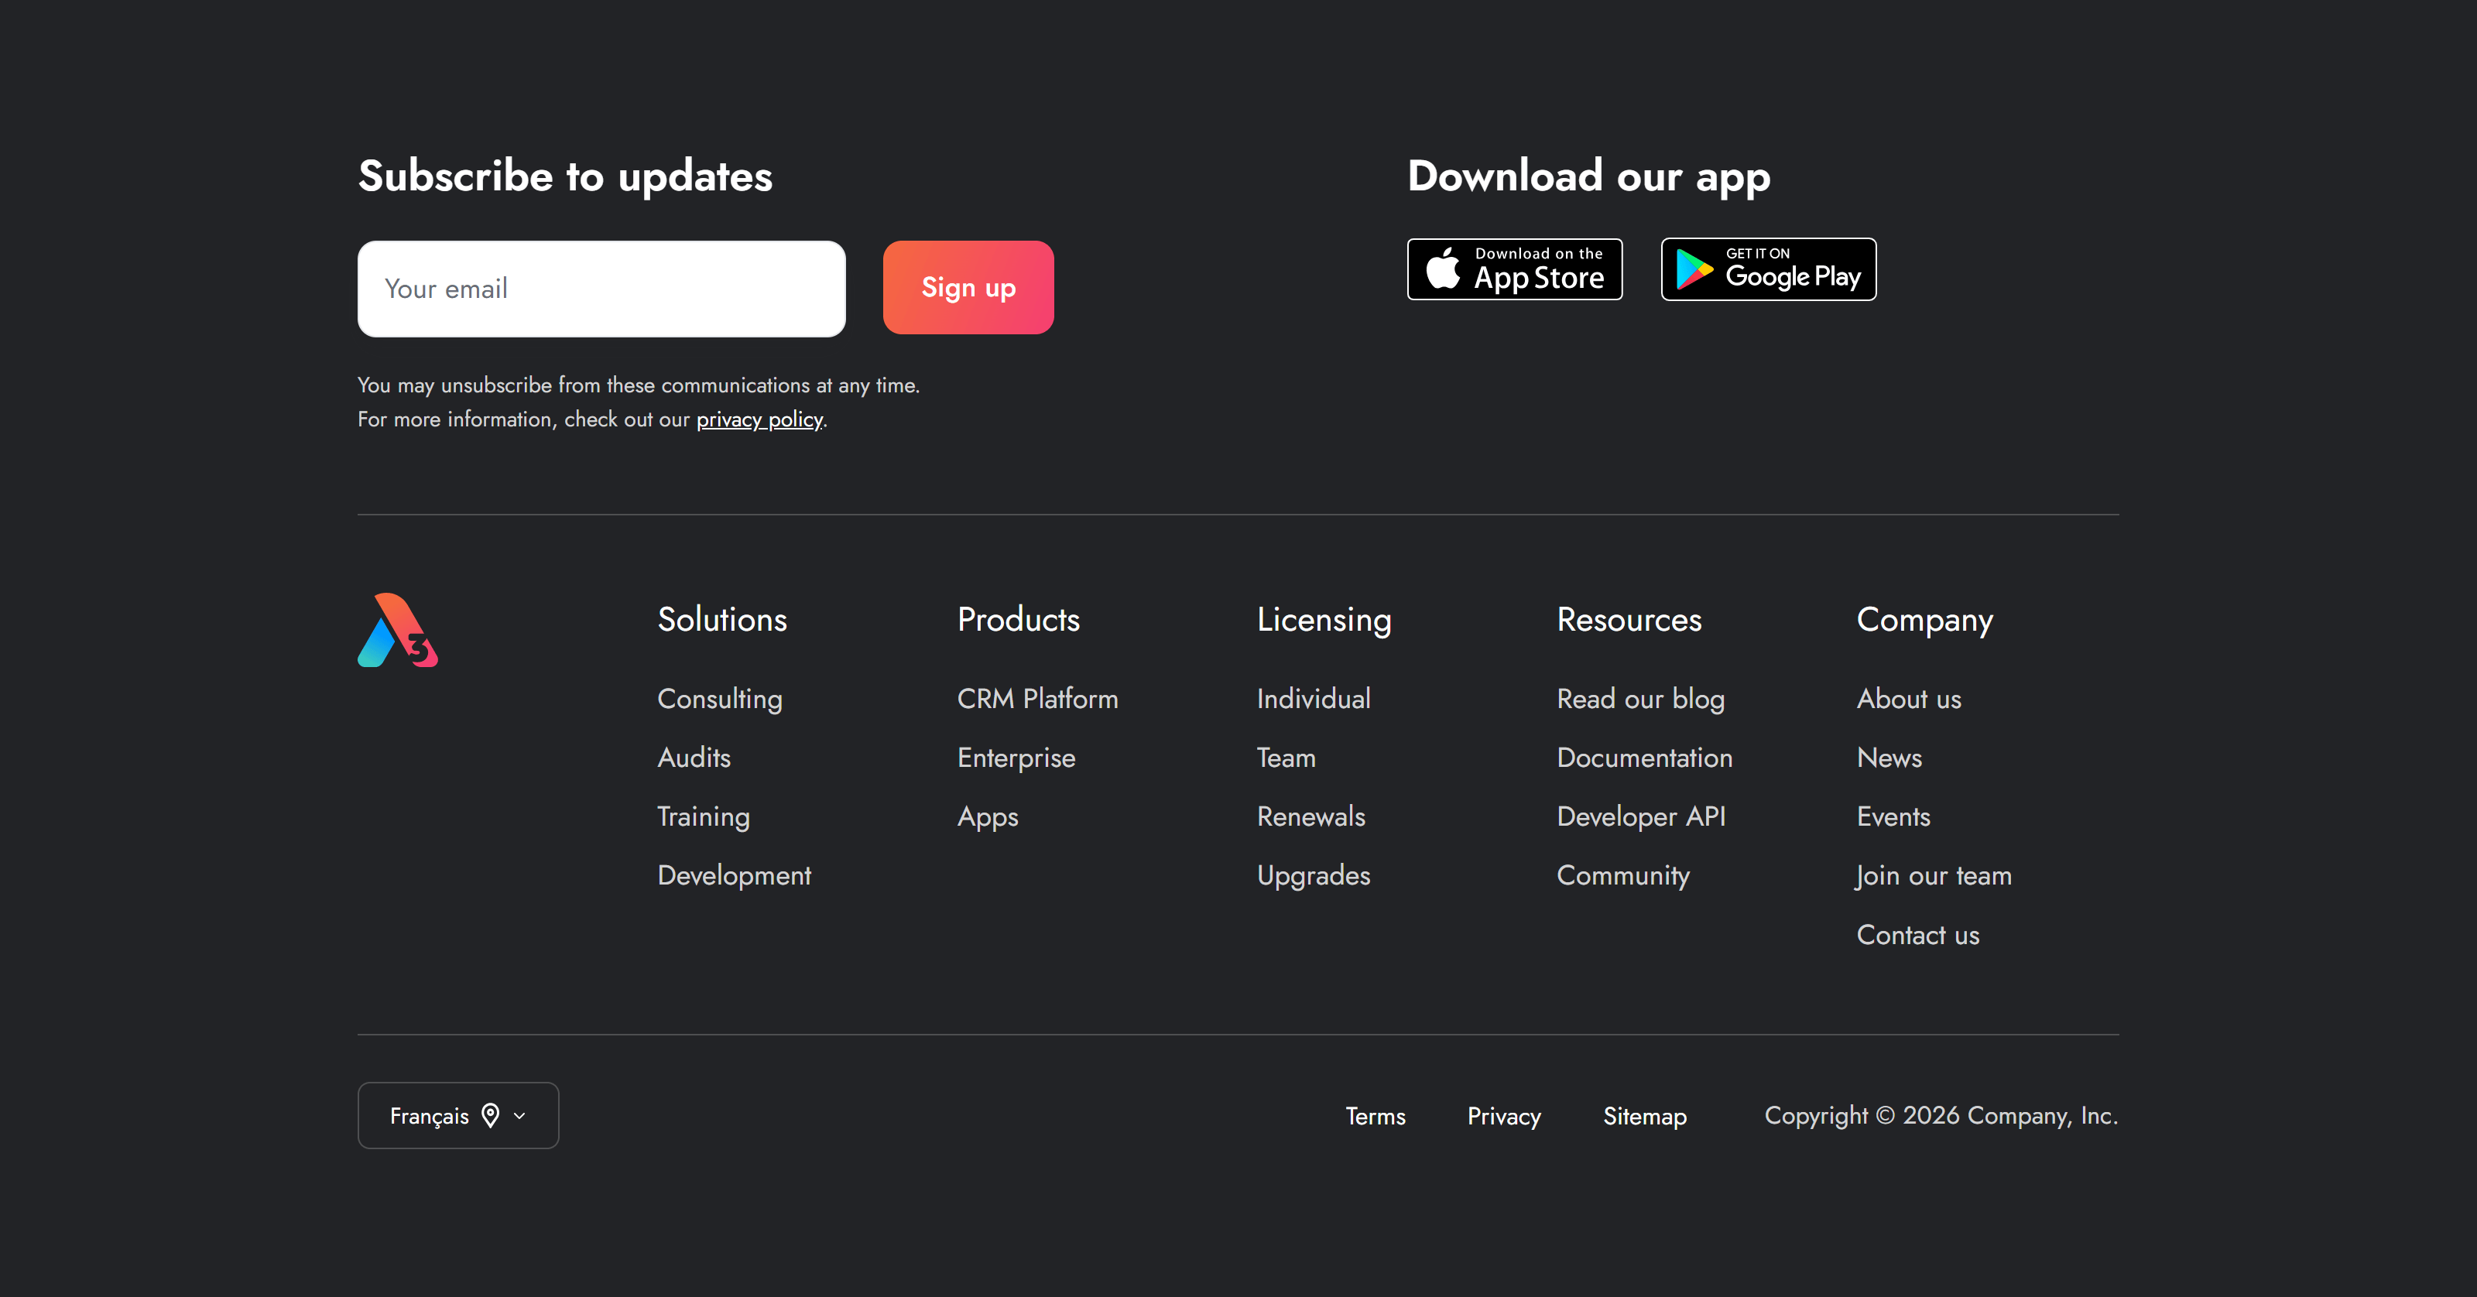Image resolution: width=2477 pixels, height=1297 pixels.
Task: Focus the Your email input field
Action: coord(602,289)
